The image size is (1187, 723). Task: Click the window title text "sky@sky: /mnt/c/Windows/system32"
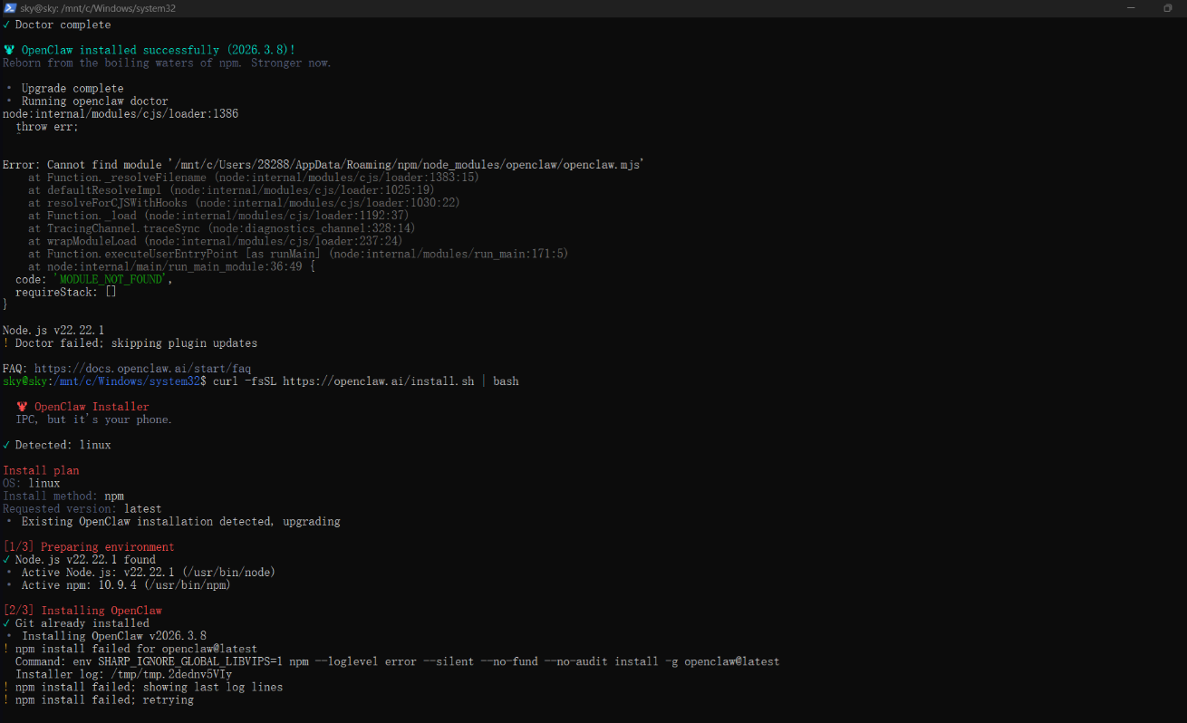click(x=98, y=8)
